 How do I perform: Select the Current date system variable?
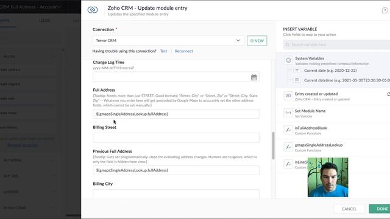coord(330,71)
